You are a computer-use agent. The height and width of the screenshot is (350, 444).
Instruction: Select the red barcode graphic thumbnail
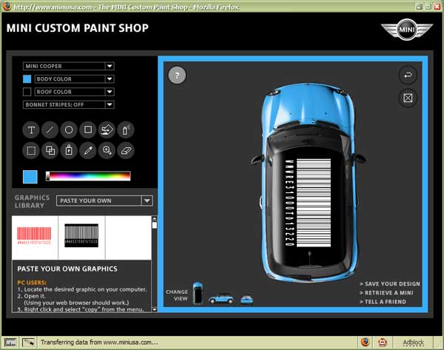click(34, 235)
